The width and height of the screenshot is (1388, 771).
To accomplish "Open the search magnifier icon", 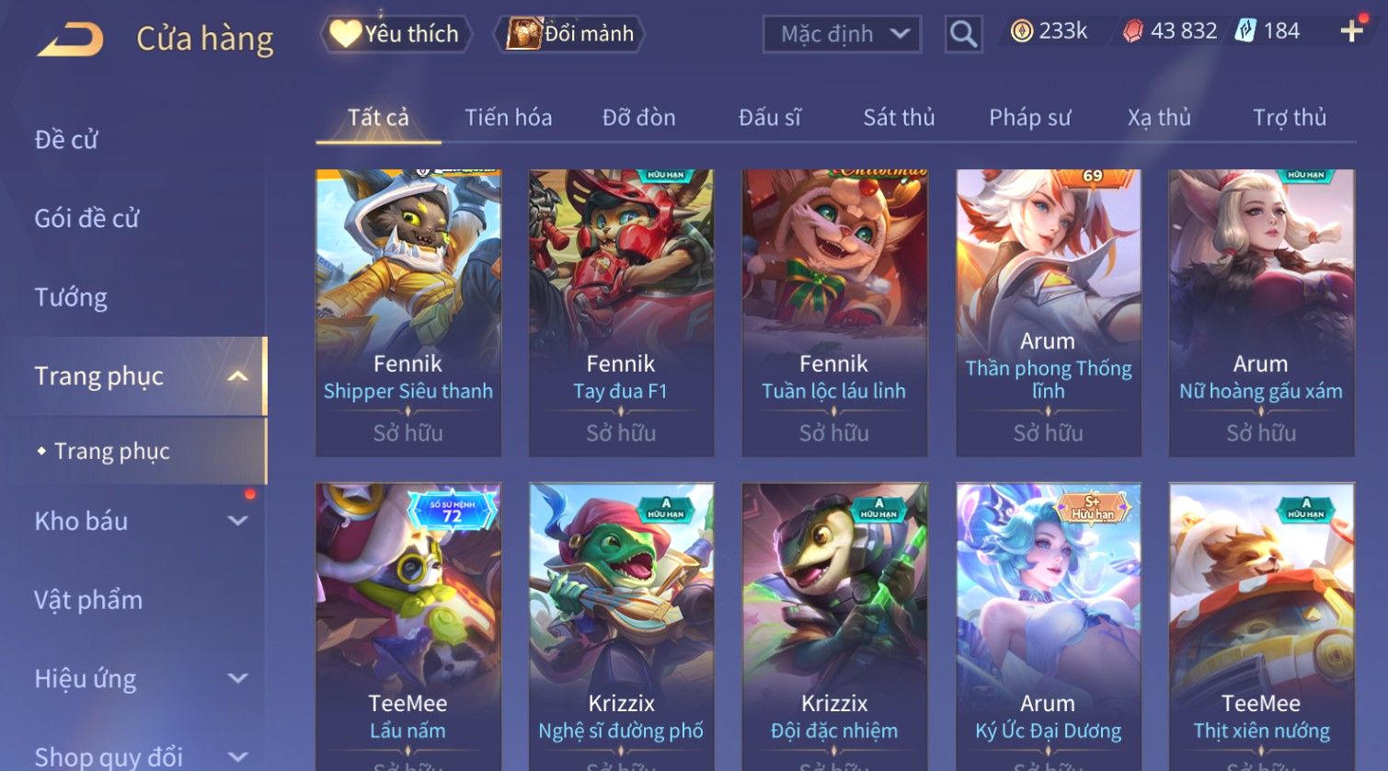I will pos(963,35).
